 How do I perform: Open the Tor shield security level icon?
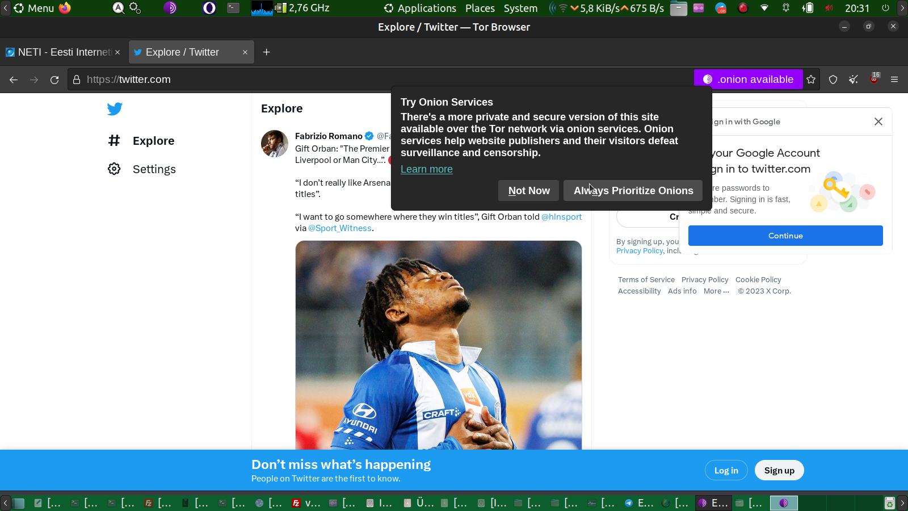(x=833, y=79)
